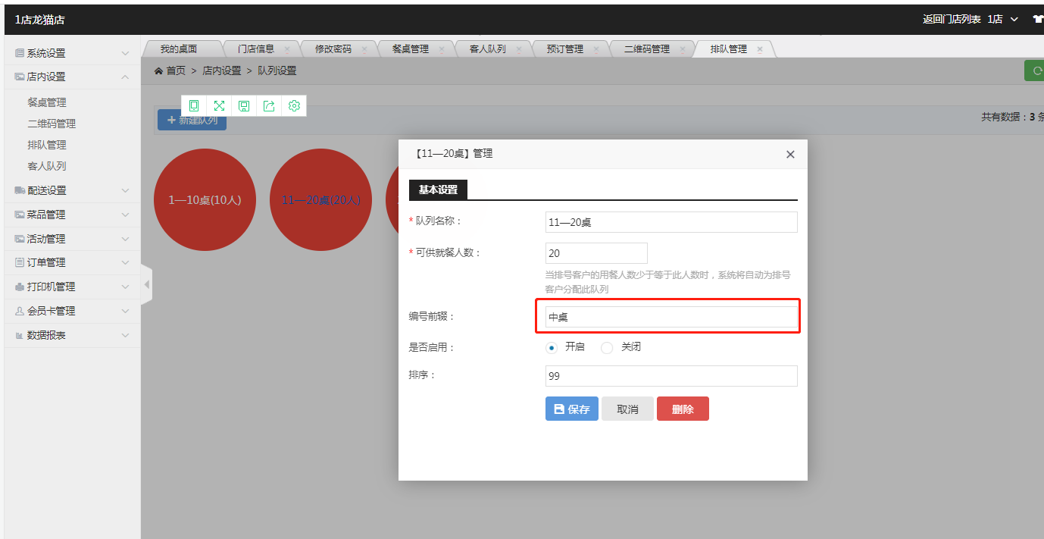Click the green refresh icon button
This screenshot has width=1044, height=539.
(1035, 71)
